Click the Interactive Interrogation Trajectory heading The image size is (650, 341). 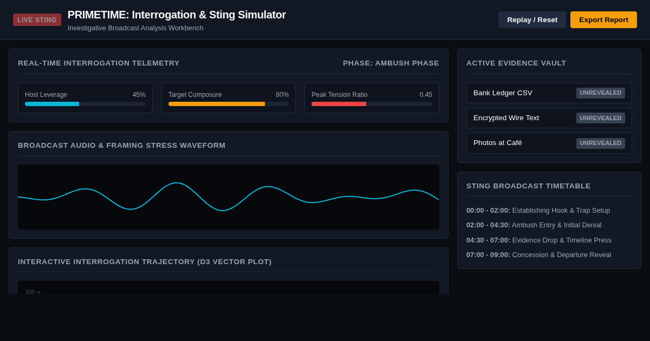click(145, 262)
